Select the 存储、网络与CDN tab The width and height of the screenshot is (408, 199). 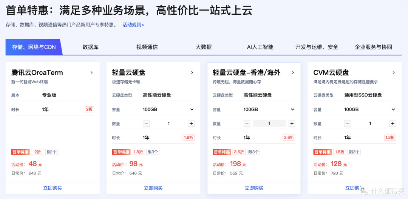click(x=34, y=47)
